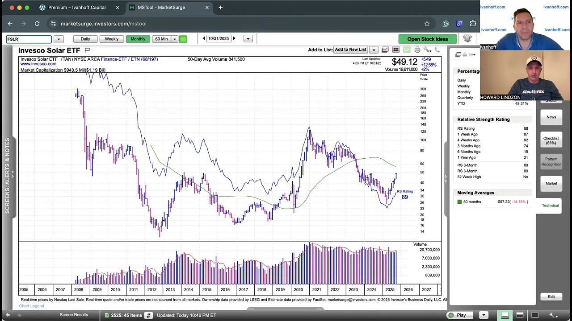Switch chart to Weekly timeframe
This screenshot has width=572, height=321.
click(112, 39)
